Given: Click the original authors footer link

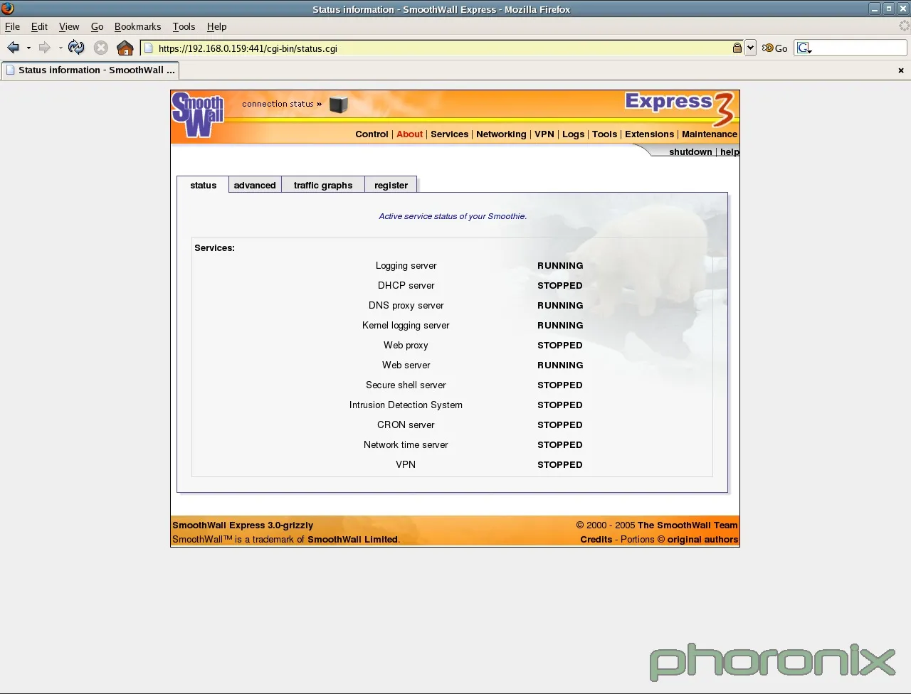Looking at the screenshot, I should click(x=702, y=539).
